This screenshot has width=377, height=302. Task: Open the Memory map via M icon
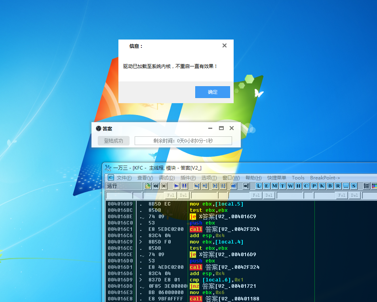[x=274, y=186]
